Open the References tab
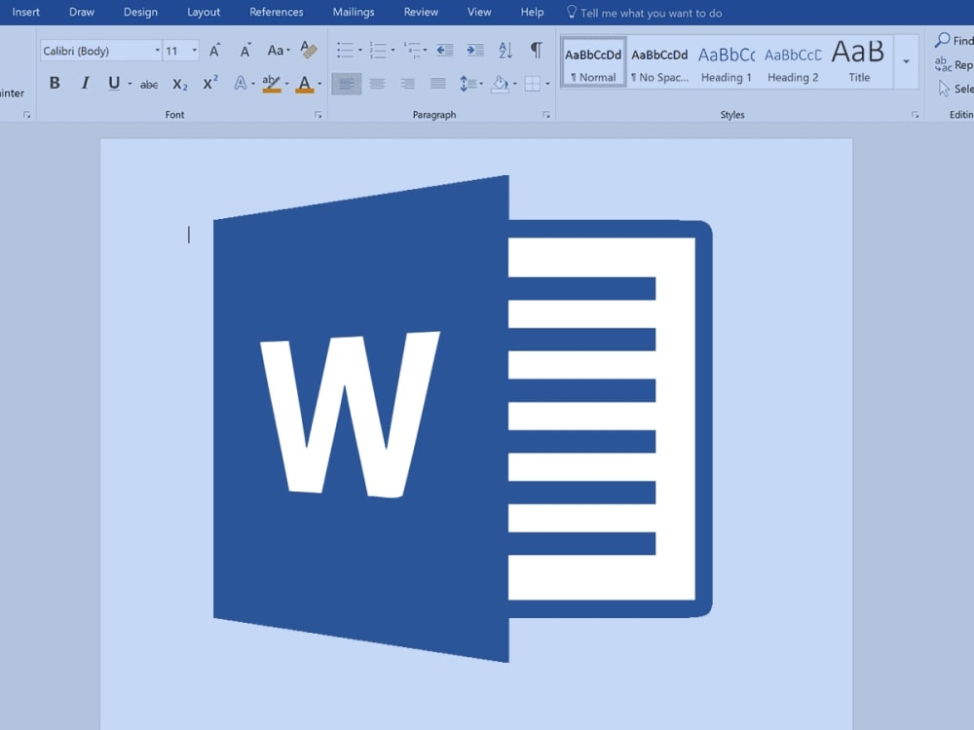Image resolution: width=974 pixels, height=730 pixels. pyautogui.click(x=277, y=13)
